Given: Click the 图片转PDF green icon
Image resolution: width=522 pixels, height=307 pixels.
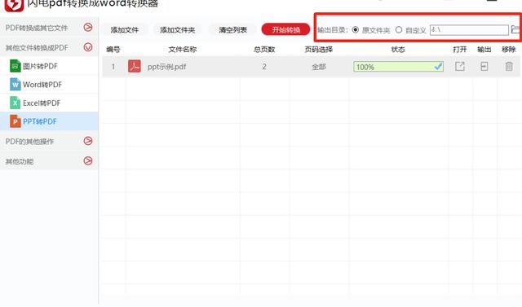Looking at the screenshot, I should [x=15, y=66].
